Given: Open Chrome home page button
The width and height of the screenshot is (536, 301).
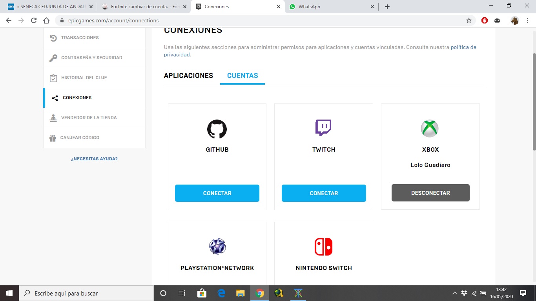Looking at the screenshot, I should pos(46,20).
